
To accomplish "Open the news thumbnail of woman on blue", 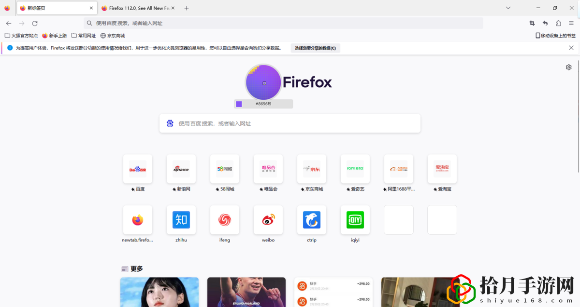I will pyautogui.click(x=159, y=292).
